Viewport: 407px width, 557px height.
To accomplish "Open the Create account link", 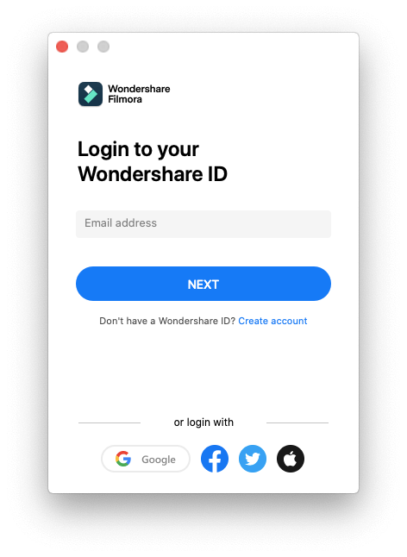I will click(272, 321).
